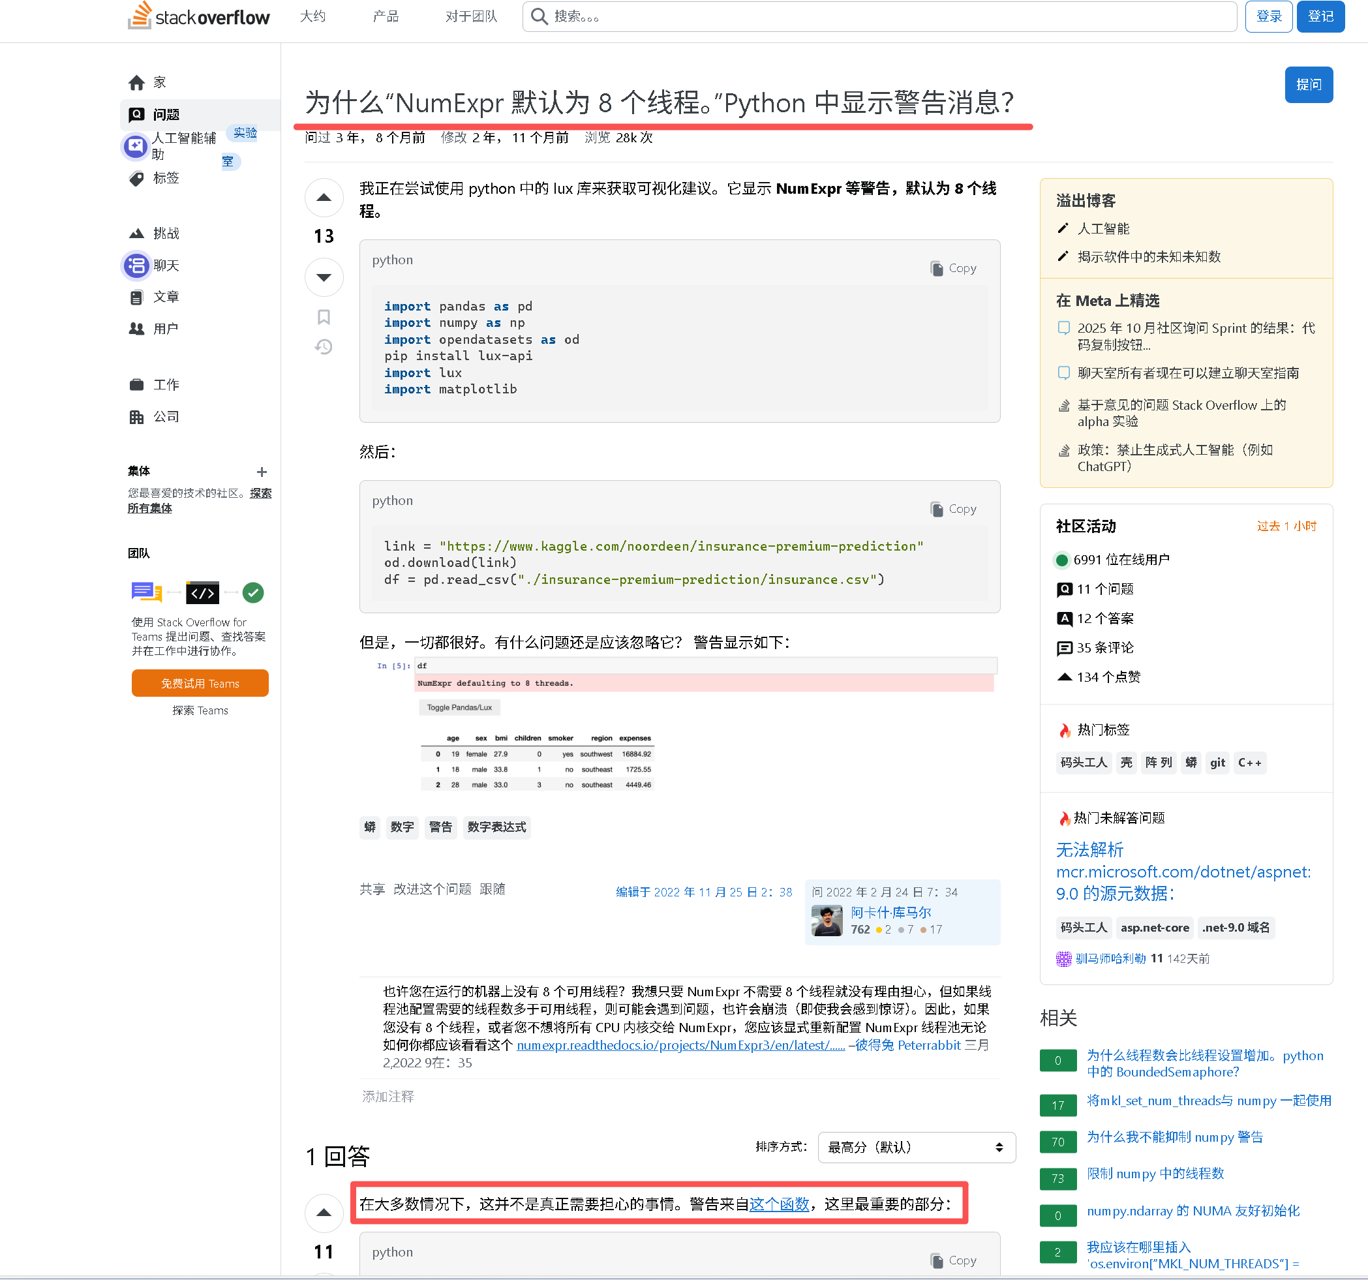Downvote the question with the down arrow
This screenshot has height=1280, width=1368.
(324, 277)
